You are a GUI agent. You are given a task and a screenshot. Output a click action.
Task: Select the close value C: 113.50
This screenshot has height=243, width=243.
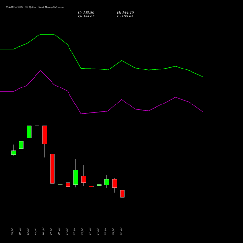pyautogui.click(x=86, y=13)
